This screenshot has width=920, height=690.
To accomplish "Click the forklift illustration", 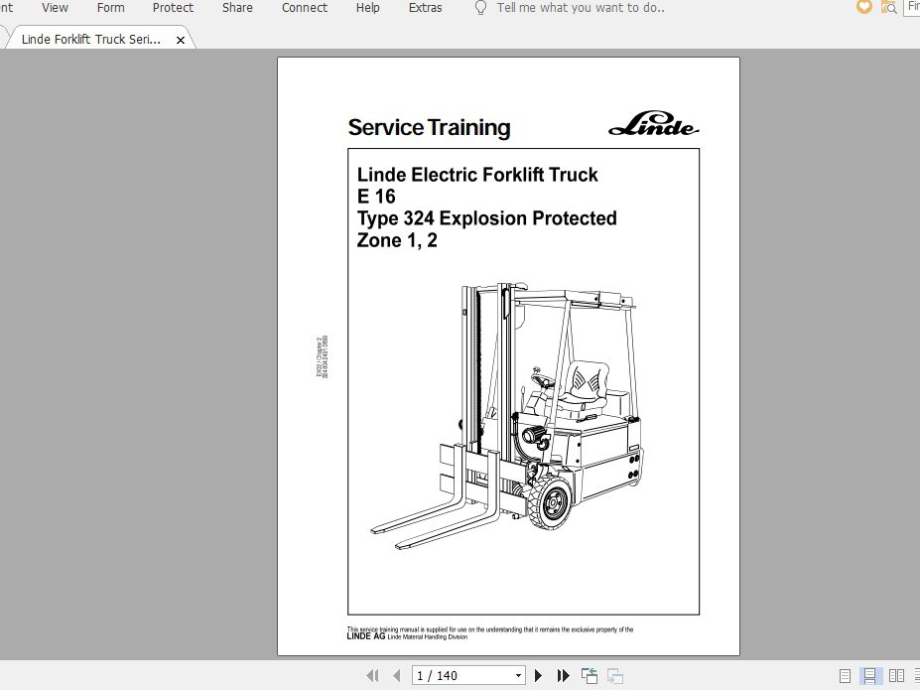I will 507,416.
